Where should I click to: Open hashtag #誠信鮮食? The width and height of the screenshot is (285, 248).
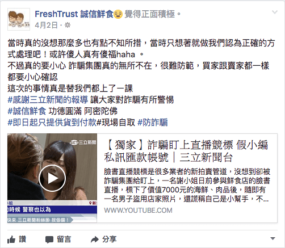tap(27, 111)
